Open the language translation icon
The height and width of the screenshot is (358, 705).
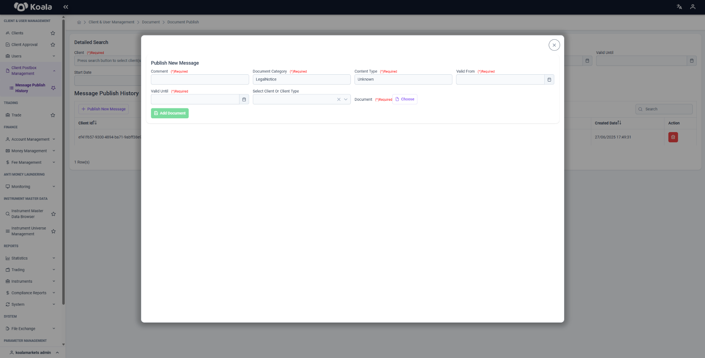click(679, 7)
